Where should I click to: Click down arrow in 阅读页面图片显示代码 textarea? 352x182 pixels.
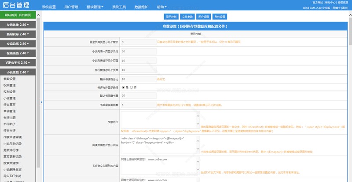click(x=198, y=149)
